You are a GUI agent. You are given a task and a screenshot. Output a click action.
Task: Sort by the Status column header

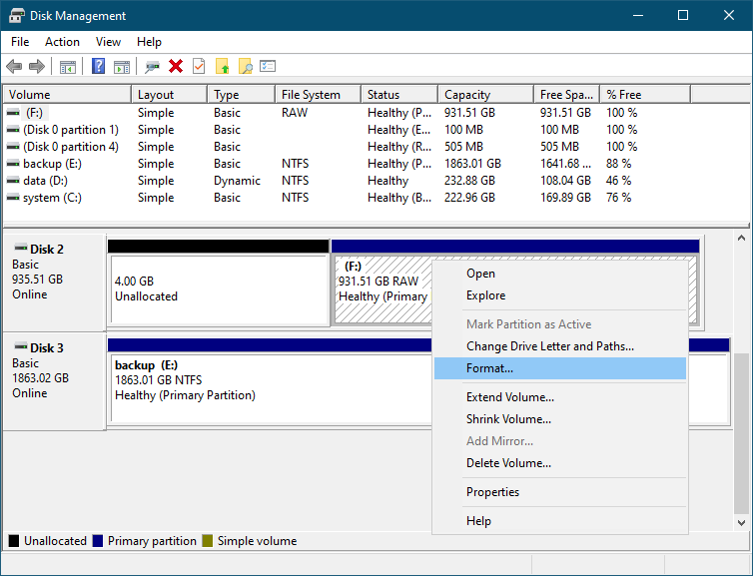pyautogui.click(x=399, y=95)
